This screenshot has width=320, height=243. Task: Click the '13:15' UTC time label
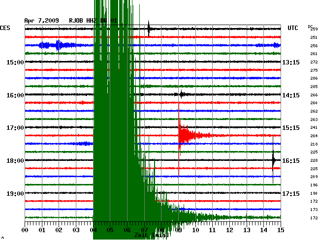point(291,62)
